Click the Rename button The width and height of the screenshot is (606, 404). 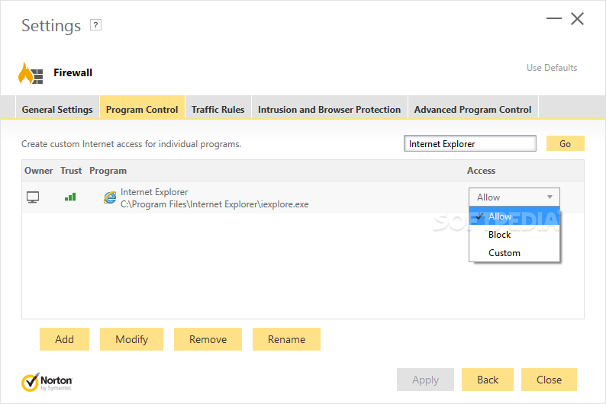286,339
